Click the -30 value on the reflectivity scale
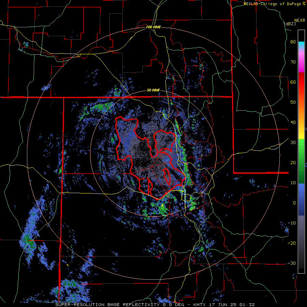 292,263
